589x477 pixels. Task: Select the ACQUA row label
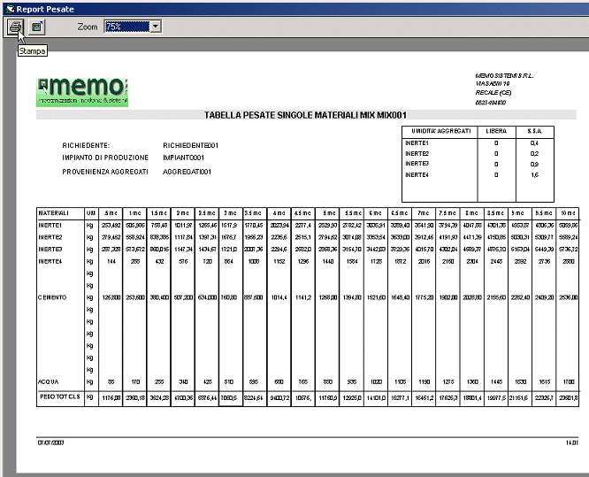(x=49, y=382)
